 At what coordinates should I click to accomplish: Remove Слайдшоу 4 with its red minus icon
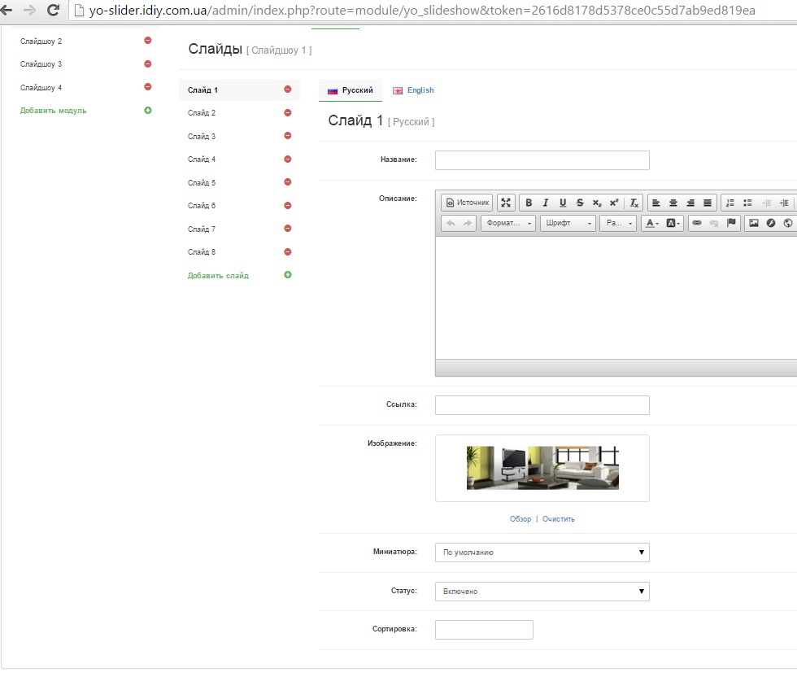148,86
